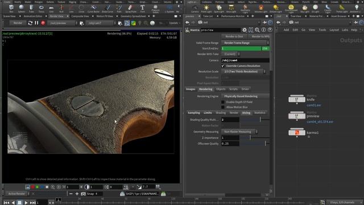Image resolution: width=364 pixels, height=205 pixels.
Task: Toggle Override Camera Resolution checkbox
Action: coord(223,66)
